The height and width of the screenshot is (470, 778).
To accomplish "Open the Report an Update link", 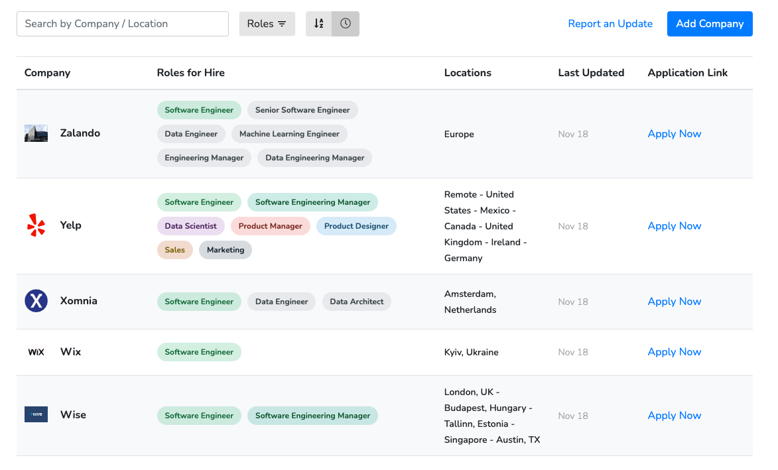I will tap(610, 24).
